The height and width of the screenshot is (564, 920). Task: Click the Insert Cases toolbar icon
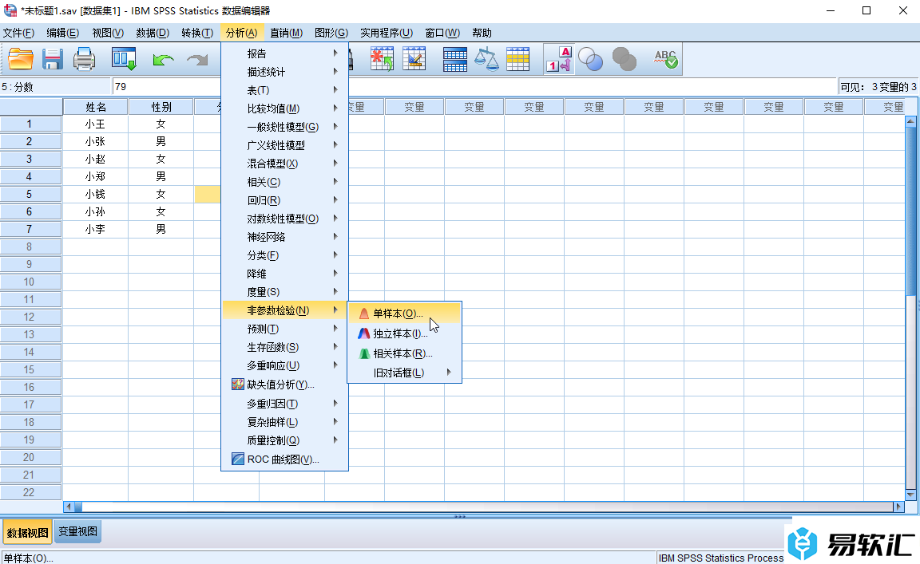point(382,59)
